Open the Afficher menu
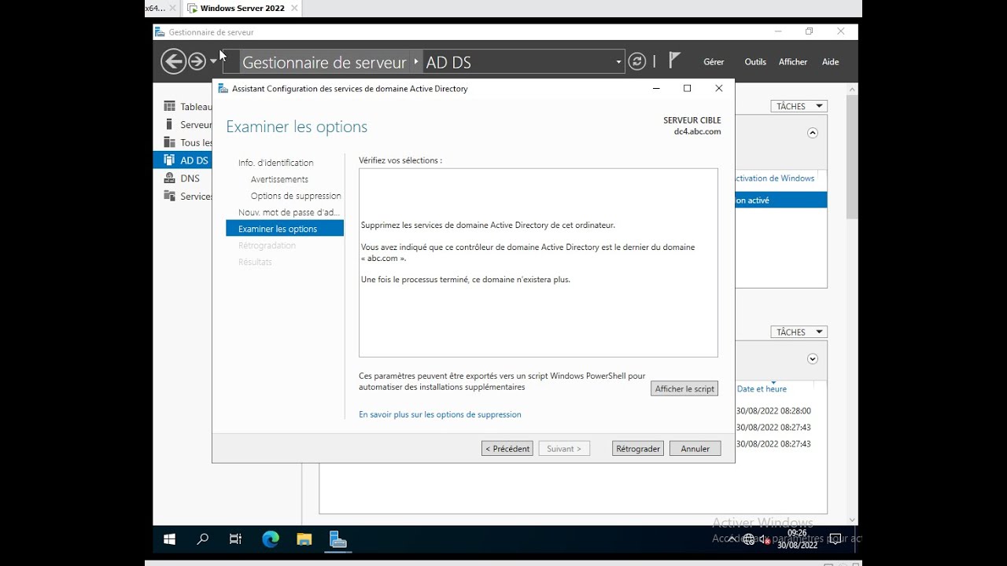Viewport: 1007px width, 566px height. pyautogui.click(x=793, y=62)
